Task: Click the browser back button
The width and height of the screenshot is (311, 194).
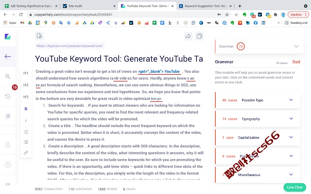Action: 5,15
